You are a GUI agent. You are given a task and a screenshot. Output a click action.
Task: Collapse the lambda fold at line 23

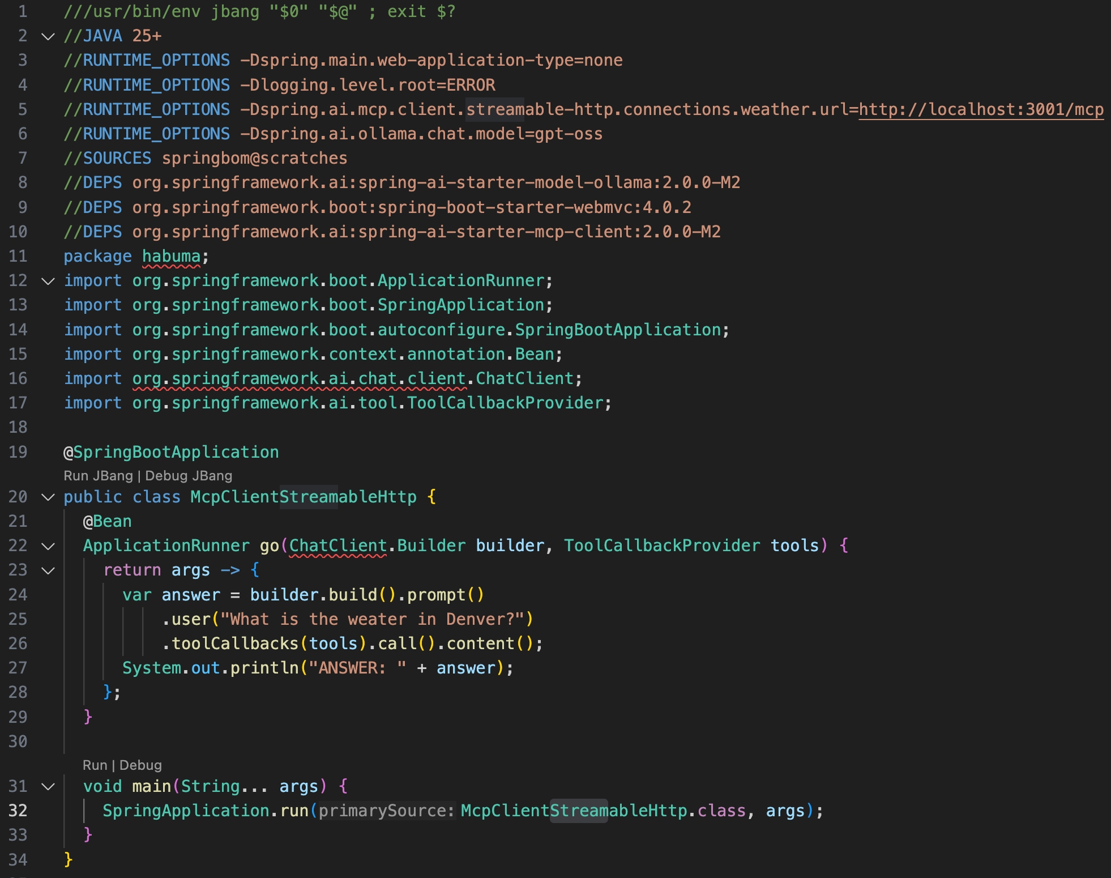click(48, 570)
